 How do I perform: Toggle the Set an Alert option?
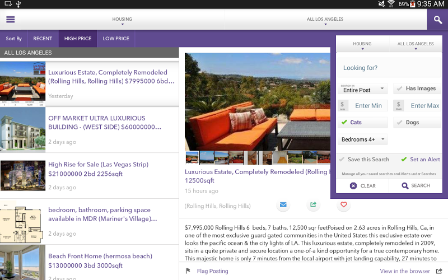pos(421,160)
